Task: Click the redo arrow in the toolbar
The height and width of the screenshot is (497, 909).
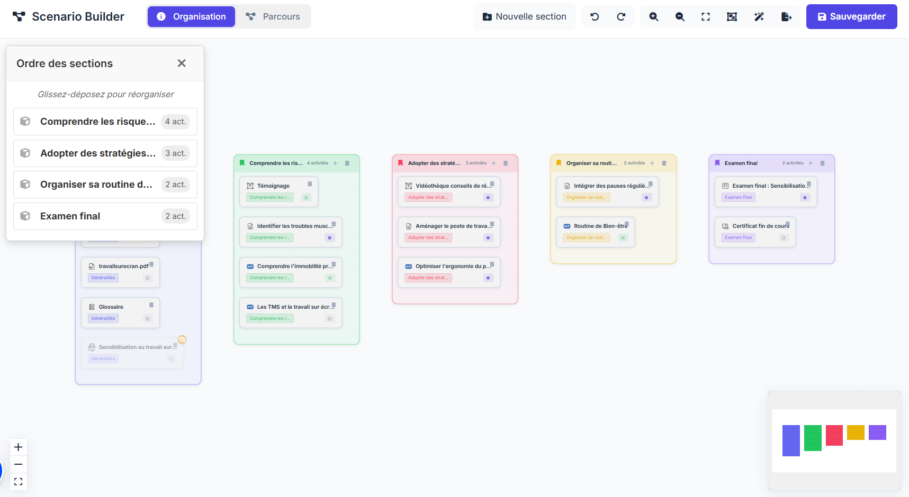Action: 621,17
